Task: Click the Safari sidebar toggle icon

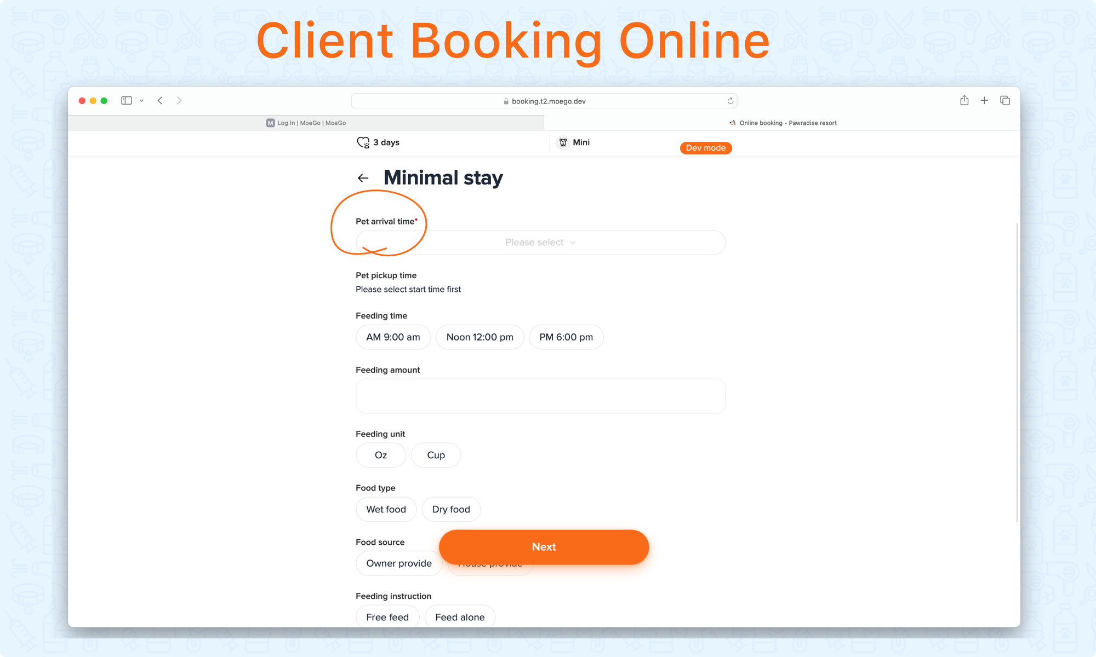Action: tap(127, 101)
